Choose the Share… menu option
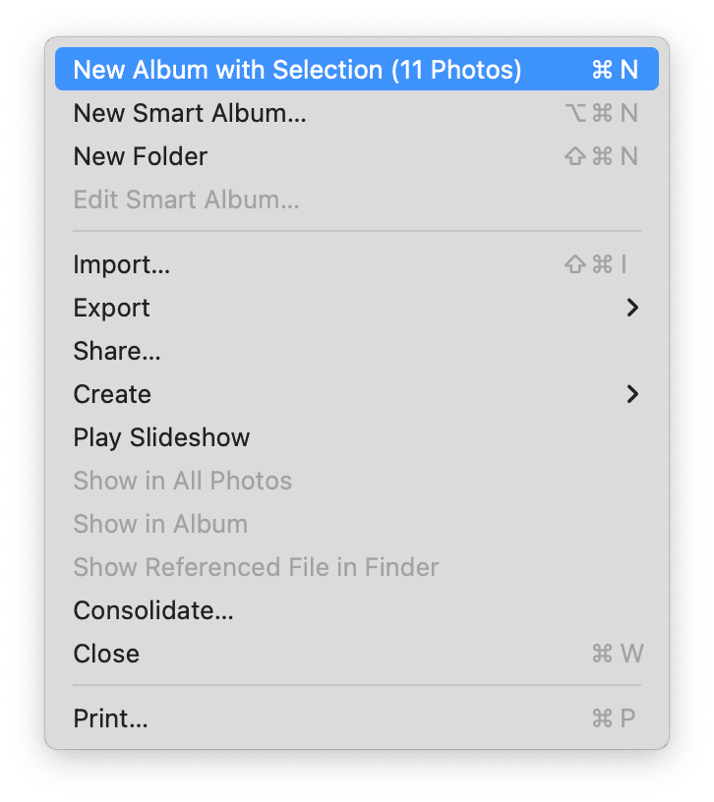 pyautogui.click(x=117, y=351)
